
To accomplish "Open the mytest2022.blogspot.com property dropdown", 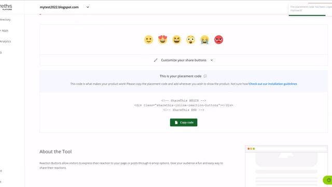I will 64,7.
